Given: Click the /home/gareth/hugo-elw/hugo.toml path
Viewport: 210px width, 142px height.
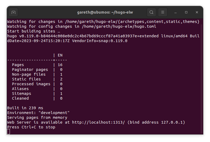Looking at the screenshot, I should click(119, 26).
